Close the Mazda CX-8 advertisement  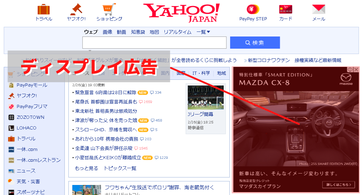click(356, 69)
